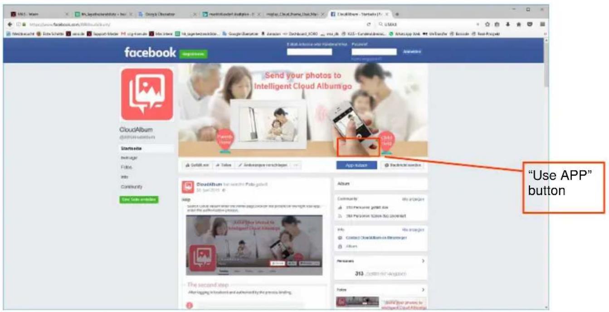
Task: Click the 'Anmelden' login button
Action: [x=412, y=52]
